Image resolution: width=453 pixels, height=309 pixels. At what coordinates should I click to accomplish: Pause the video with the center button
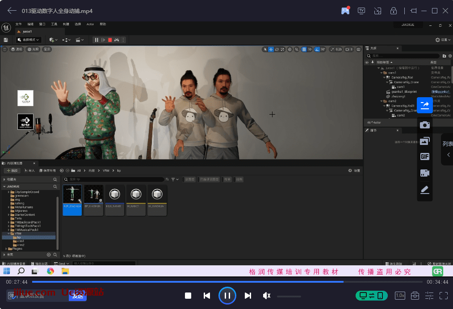(227, 296)
